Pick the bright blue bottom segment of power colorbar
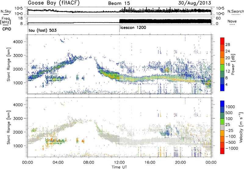Image resolution: width=244 pixels, height=169 pixels. coord(222,88)
